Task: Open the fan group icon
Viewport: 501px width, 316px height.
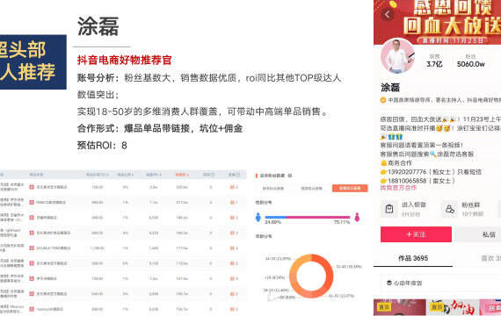Action: click(450, 210)
